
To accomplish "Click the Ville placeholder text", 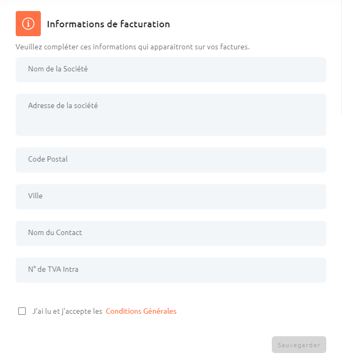I will click(36, 196).
